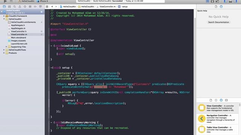Switch to Assistant editor
The width and height of the screenshot is (241, 135).
pos(212,1)
